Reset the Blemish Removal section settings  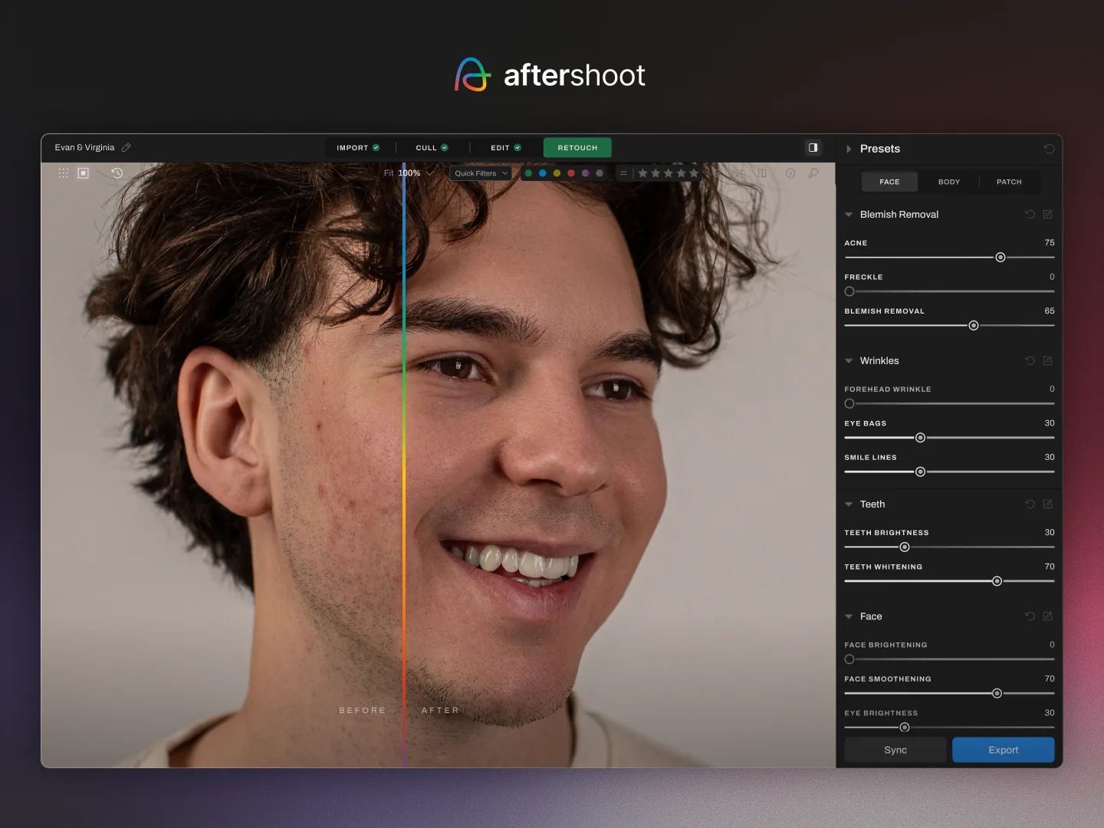tap(1030, 215)
